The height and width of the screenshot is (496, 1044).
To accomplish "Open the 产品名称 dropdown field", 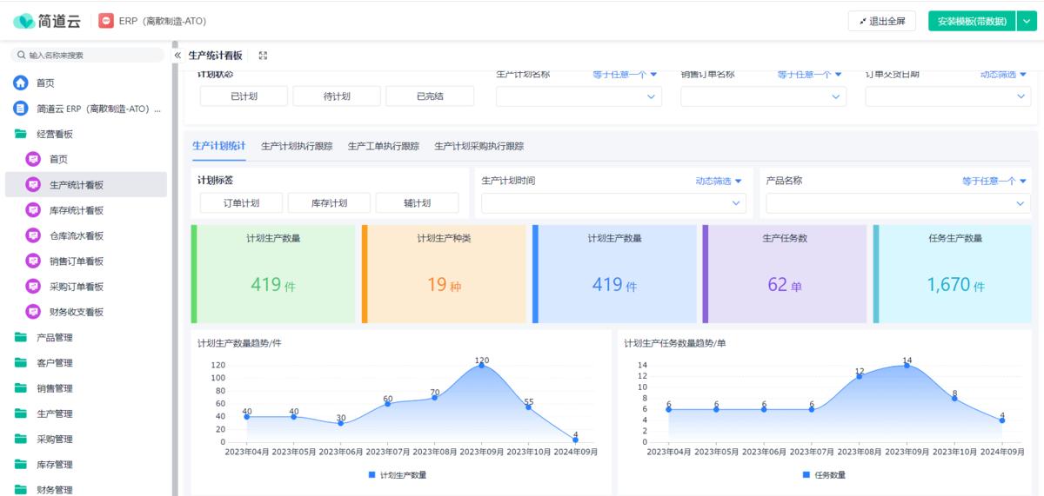I will [x=898, y=203].
